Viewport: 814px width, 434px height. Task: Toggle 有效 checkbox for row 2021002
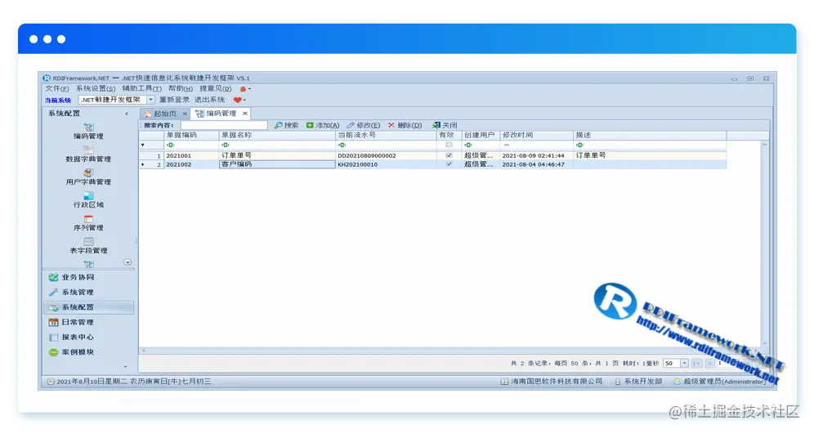(x=449, y=164)
